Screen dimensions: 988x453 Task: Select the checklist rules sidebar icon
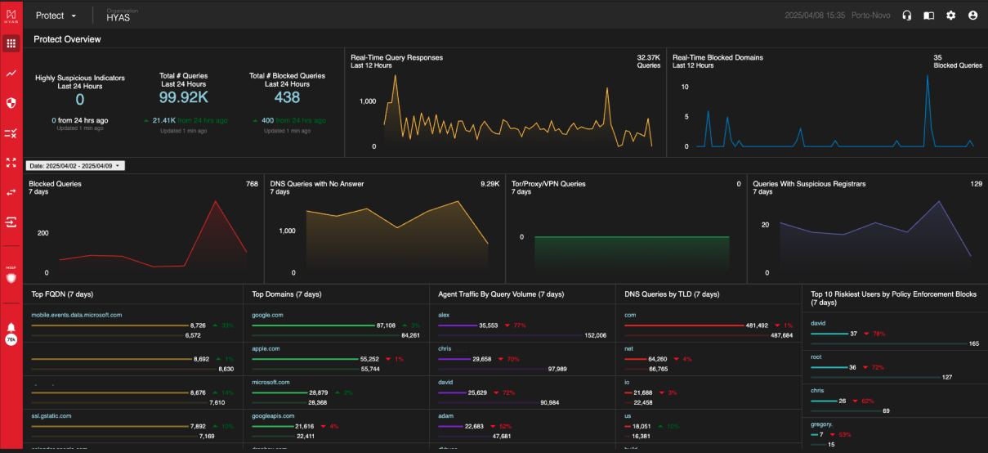pos(11,132)
